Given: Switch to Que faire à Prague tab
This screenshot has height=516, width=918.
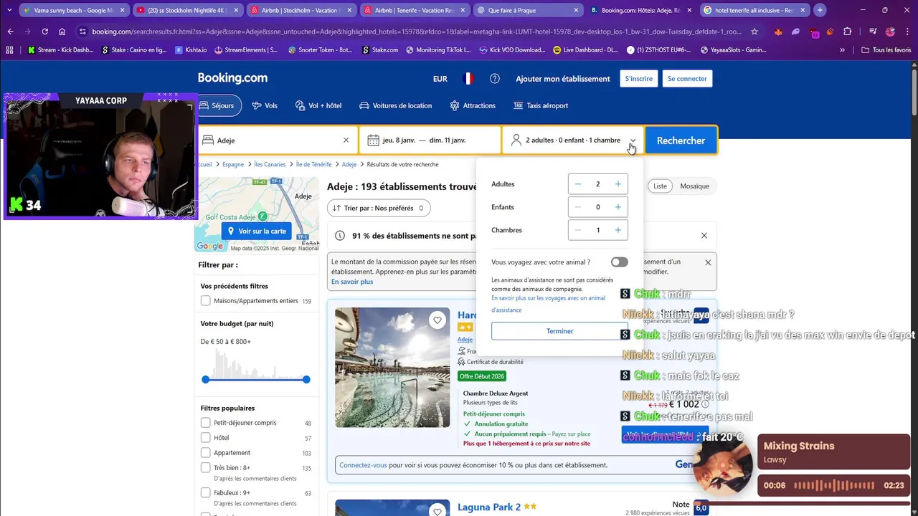Looking at the screenshot, I should tap(529, 10).
